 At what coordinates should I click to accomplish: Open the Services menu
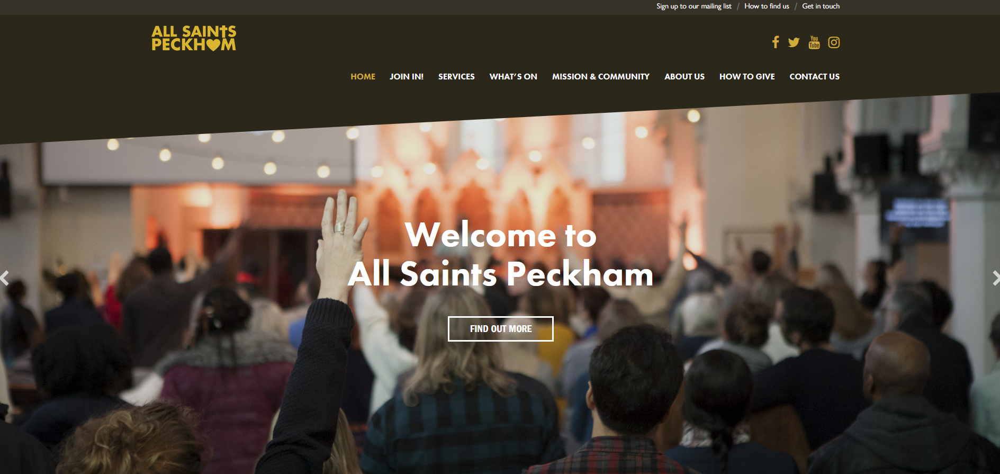coord(456,77)
